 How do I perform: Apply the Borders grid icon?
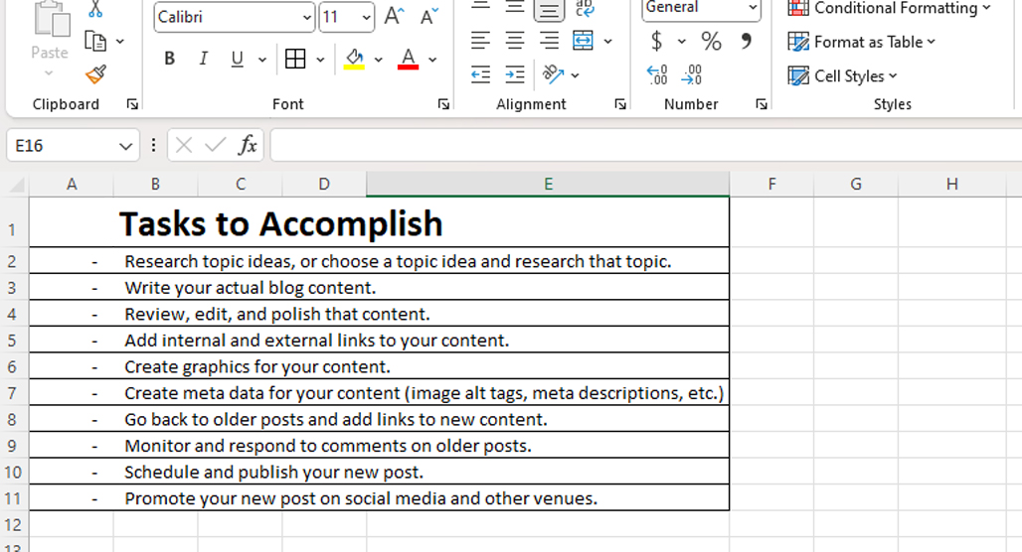click(x=295, y=59)
